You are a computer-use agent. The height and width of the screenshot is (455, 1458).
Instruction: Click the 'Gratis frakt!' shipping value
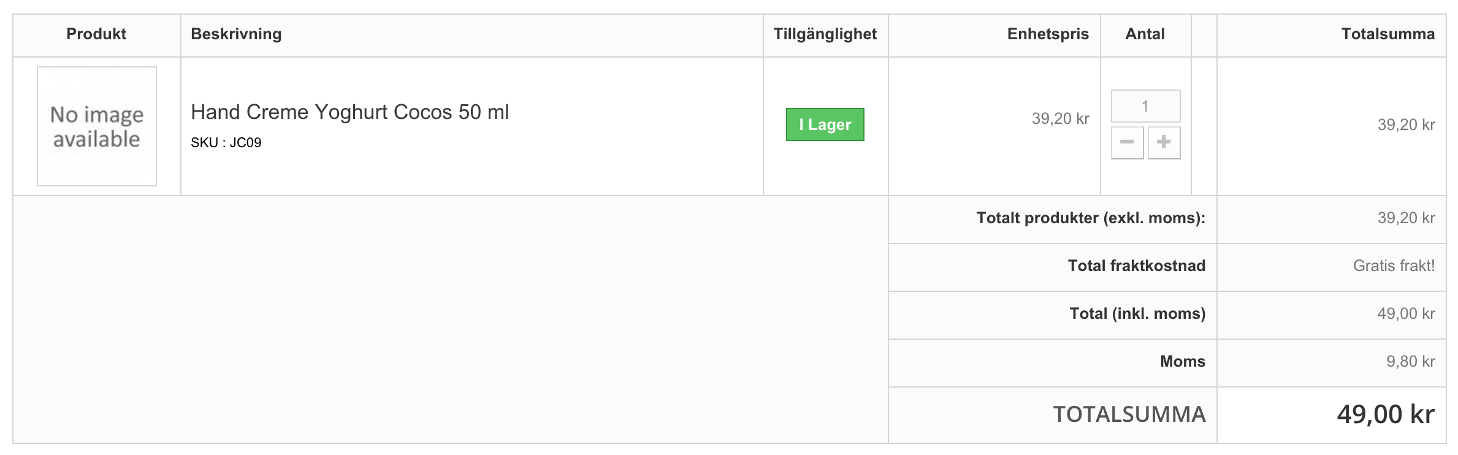(x=1394, y=266)
